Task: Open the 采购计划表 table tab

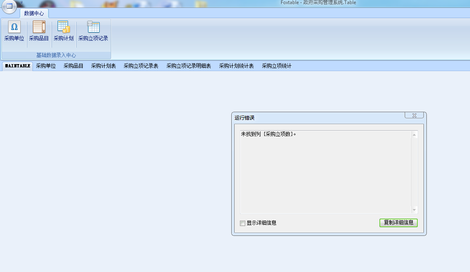Action: pos(103,66)
